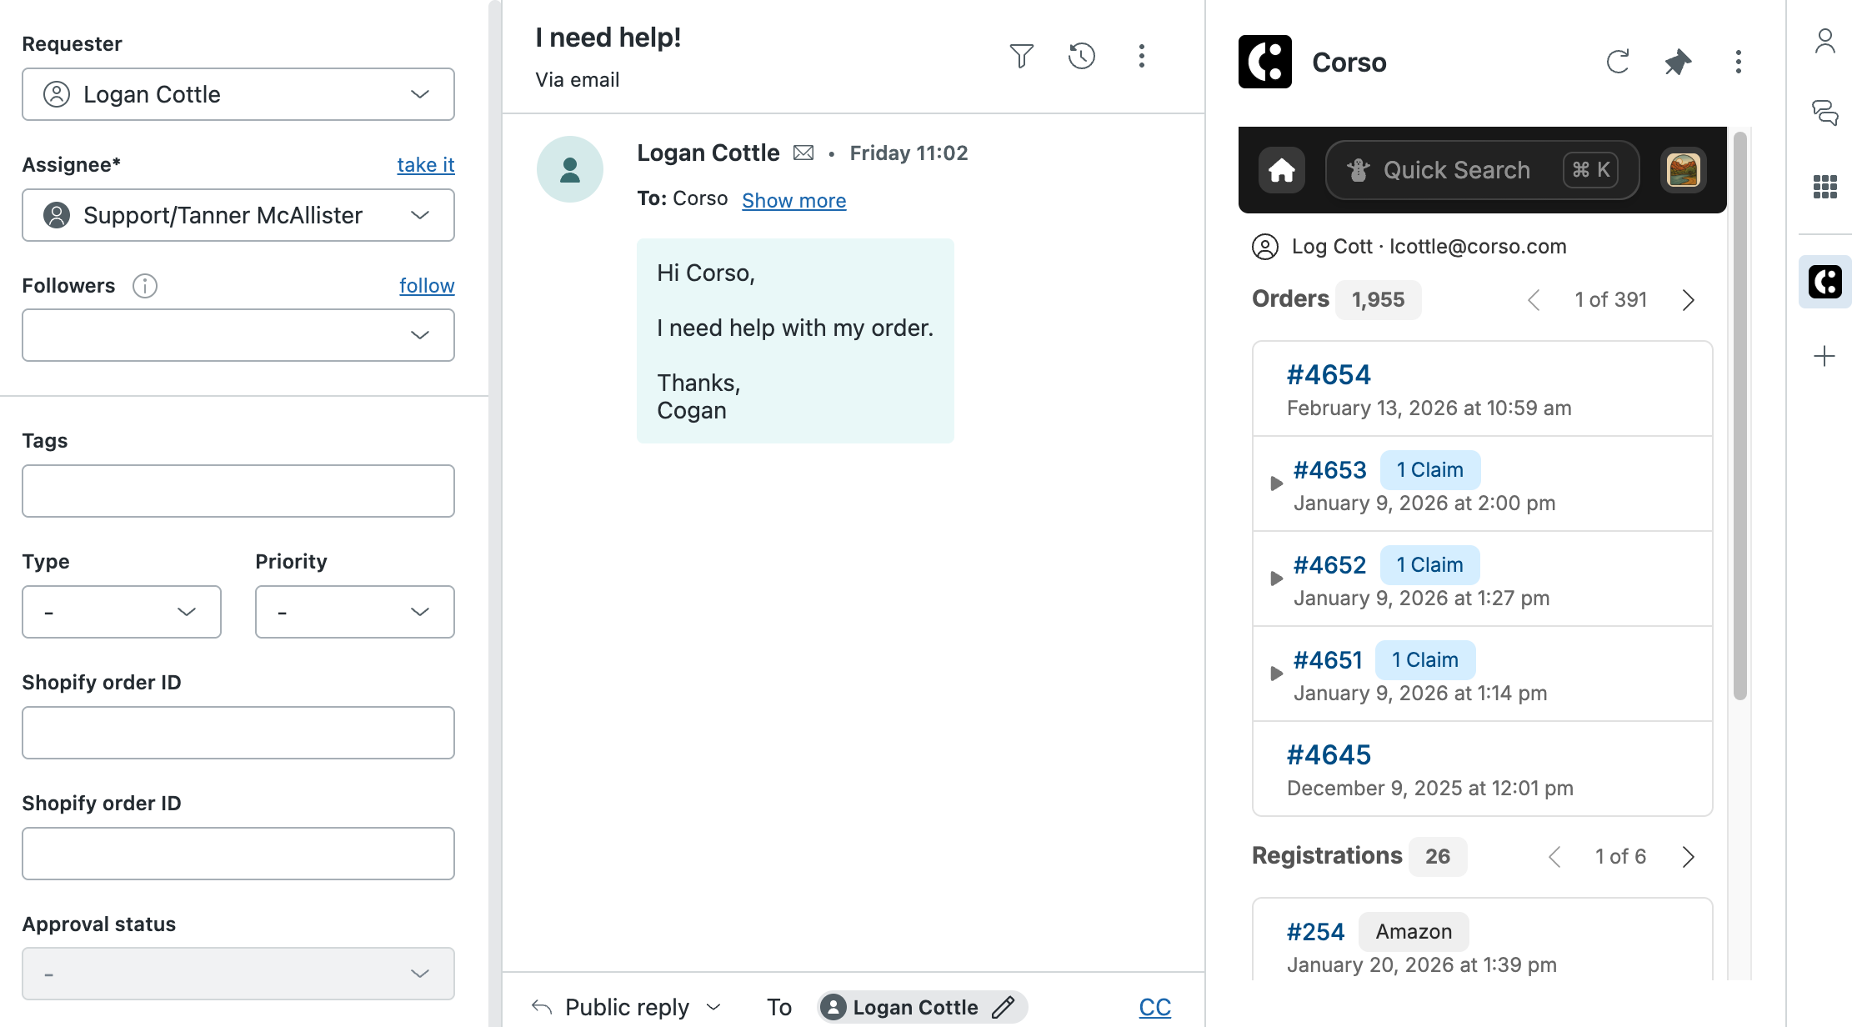1857x1027 pixels.
Task: Open Corso app three-dot menu
Action: point(1738,62)
